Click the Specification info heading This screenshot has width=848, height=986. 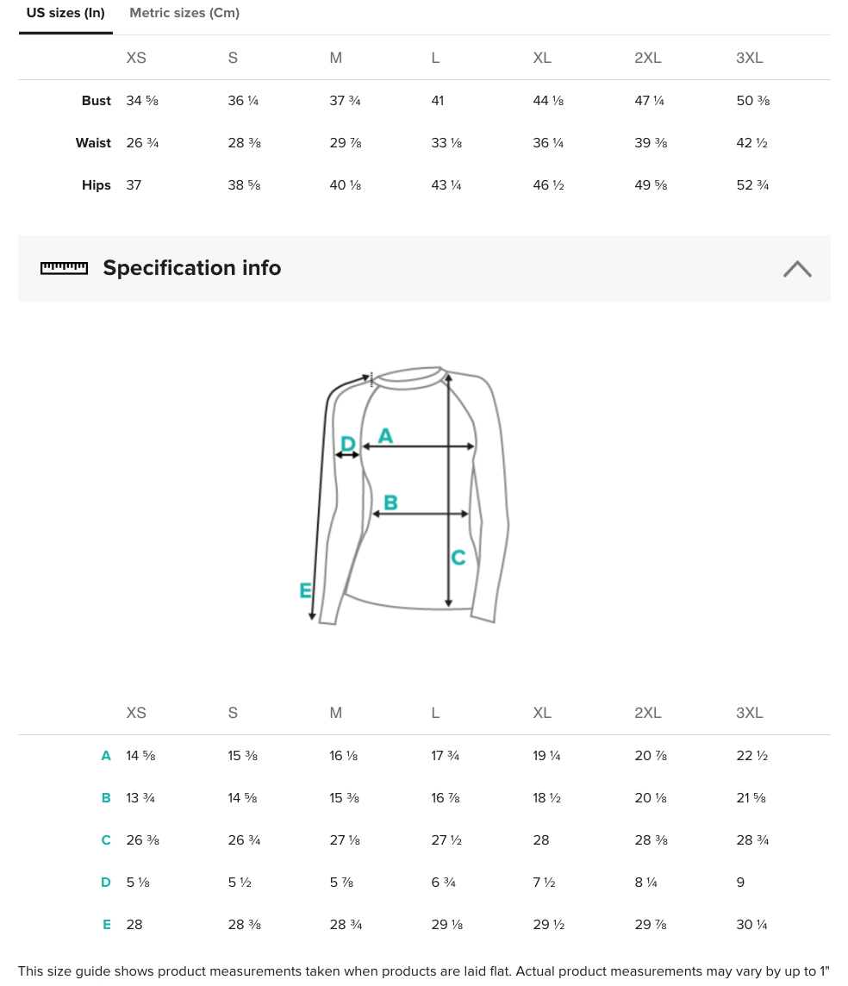[191, 268]
